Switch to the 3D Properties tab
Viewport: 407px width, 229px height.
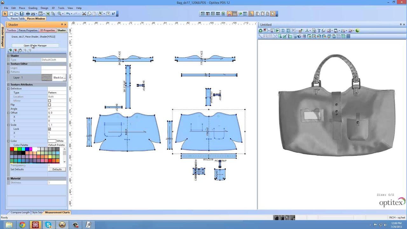[47, 30]
